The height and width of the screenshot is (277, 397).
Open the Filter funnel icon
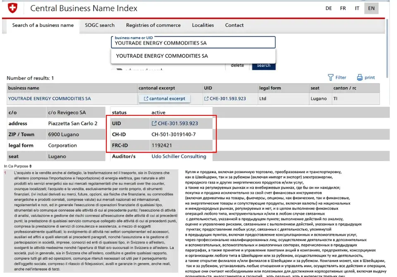pos(330,77)
